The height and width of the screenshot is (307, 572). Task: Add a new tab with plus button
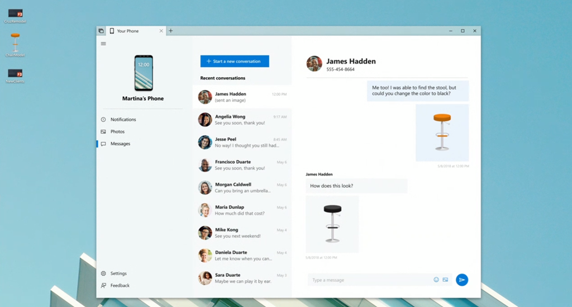click(171, 31)
